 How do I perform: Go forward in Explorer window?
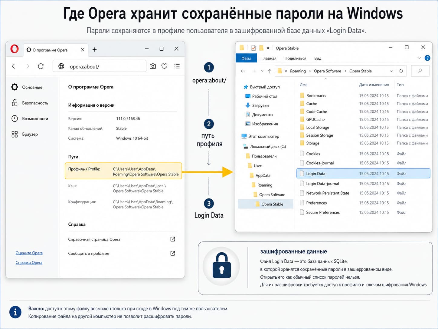pos(253,71)
